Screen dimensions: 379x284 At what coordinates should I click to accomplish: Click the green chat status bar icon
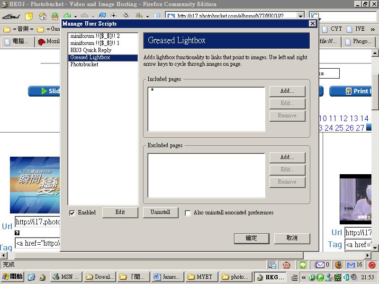pos(302,265)
